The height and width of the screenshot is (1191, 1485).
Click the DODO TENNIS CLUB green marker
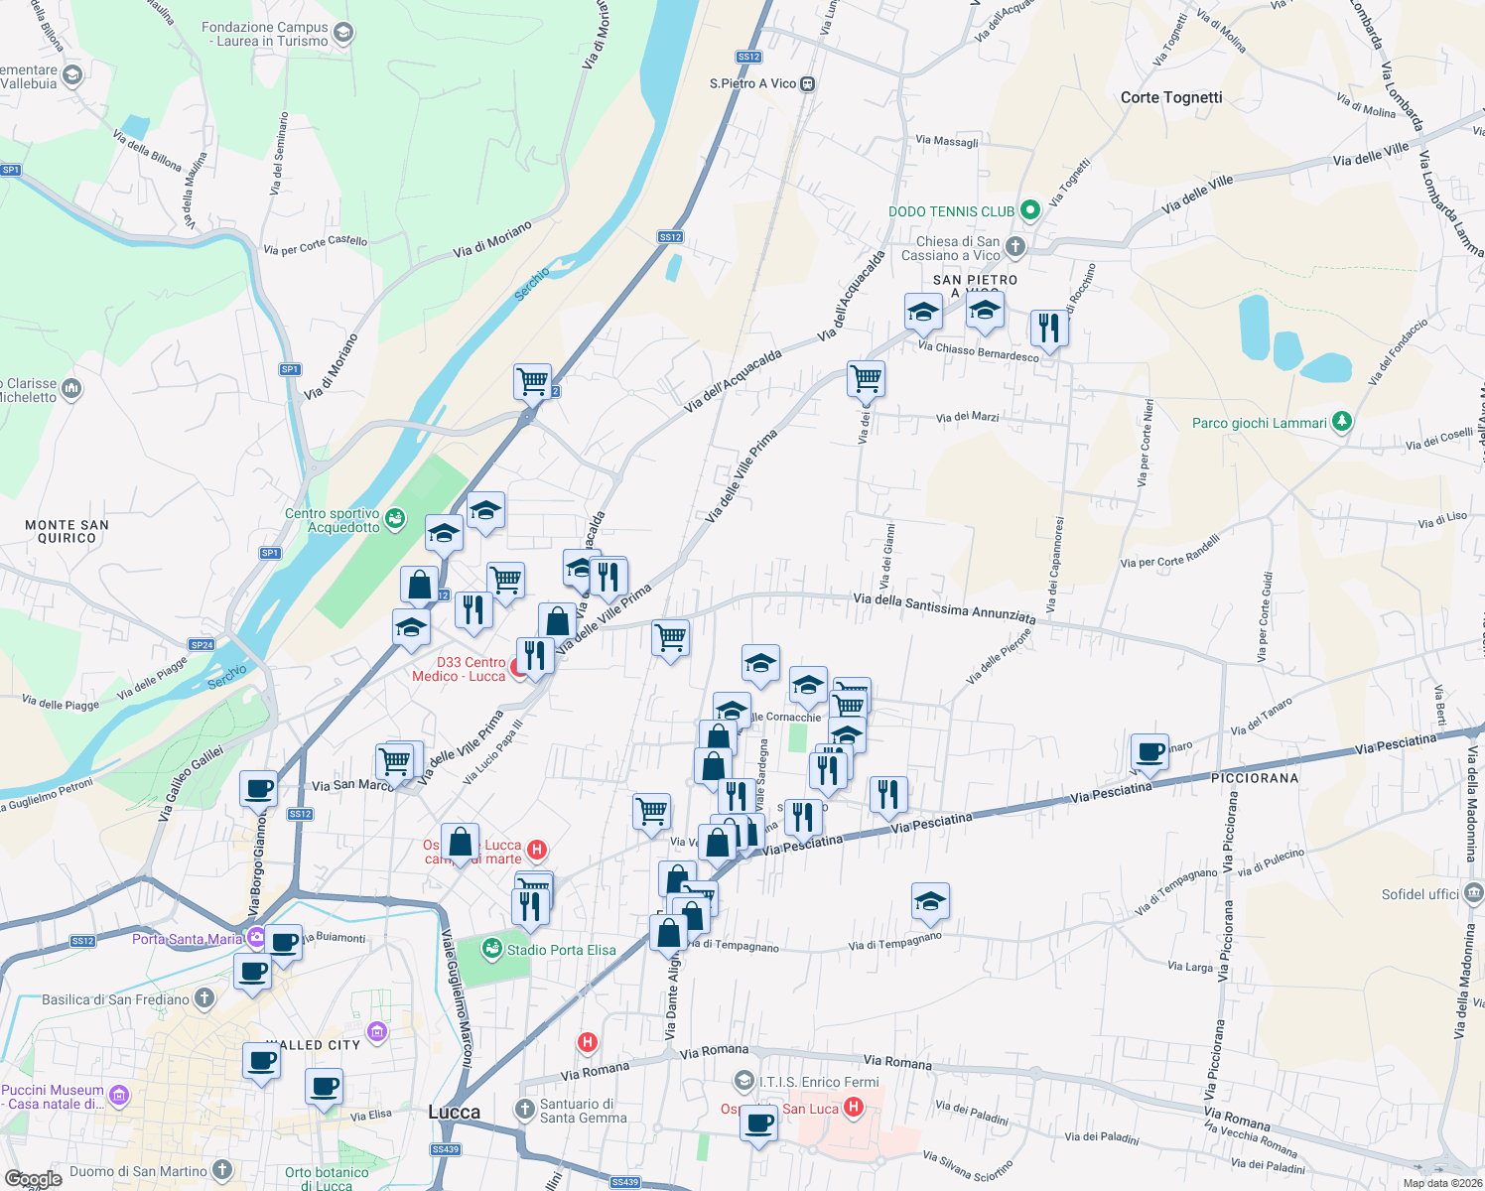coord(1030,209)
